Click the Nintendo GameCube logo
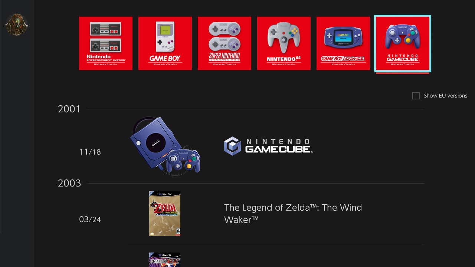This screenshot has height=267, width=475. point(269,146)
